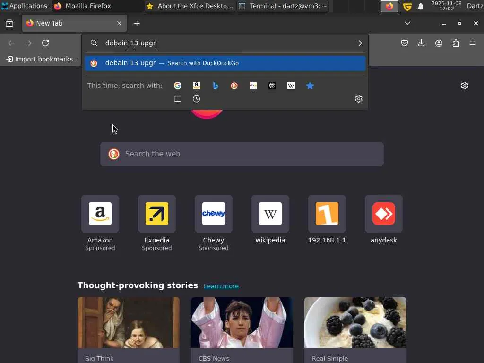This screenshot has width=484, height=363.
Task: Open the Downloads panel
Action: [x=421, y=43]
